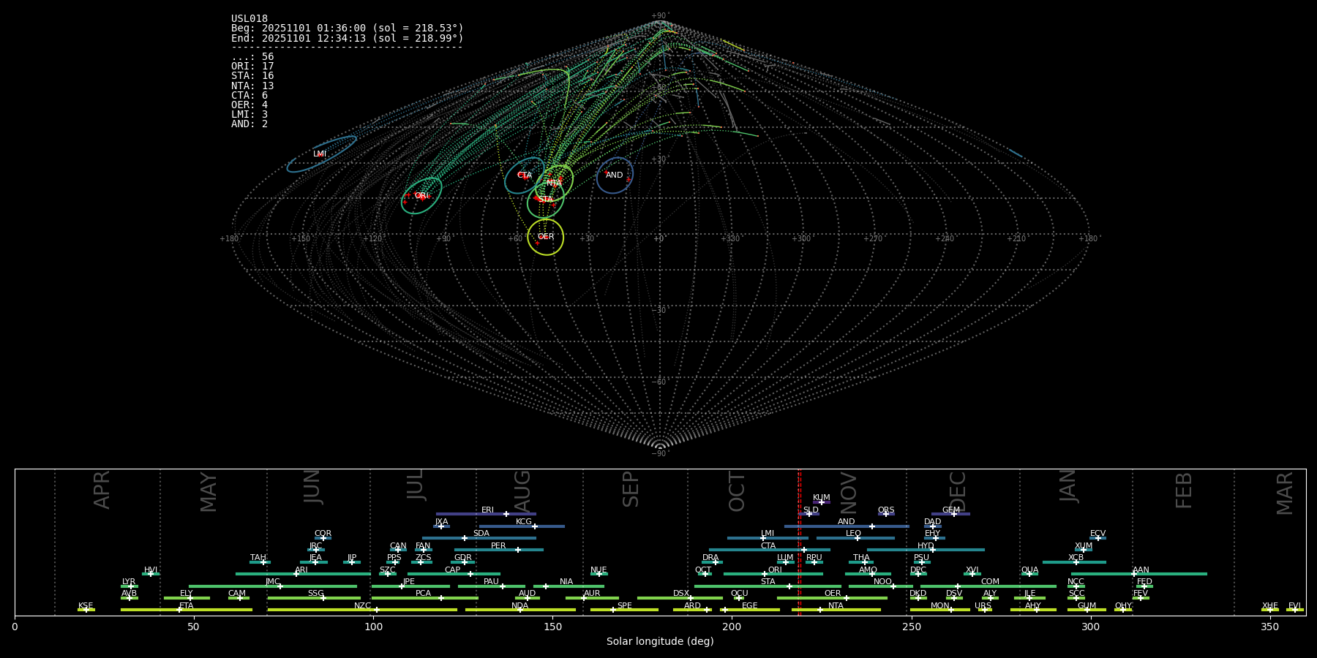Select the ORI radiant marker on map
Viewport: 1317px width, 658px height.
pyautogui.click(x=421, y=196)
